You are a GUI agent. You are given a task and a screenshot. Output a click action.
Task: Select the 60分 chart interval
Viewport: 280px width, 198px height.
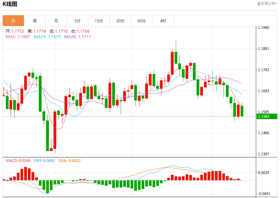(x=142, y=21)
